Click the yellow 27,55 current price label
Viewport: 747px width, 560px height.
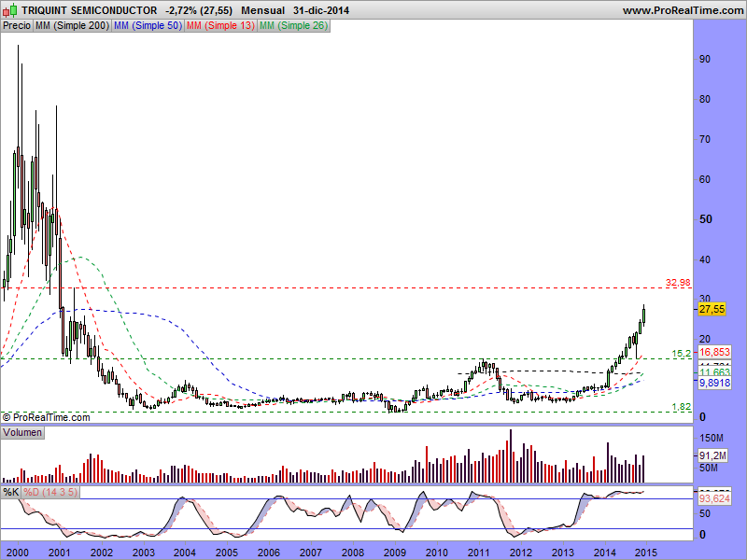pyautogui.click(x=712, y=310)
